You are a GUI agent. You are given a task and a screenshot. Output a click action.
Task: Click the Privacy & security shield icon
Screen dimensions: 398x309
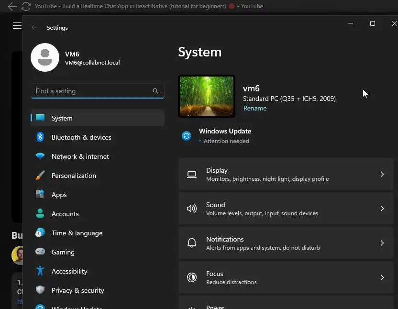[40, 290]
